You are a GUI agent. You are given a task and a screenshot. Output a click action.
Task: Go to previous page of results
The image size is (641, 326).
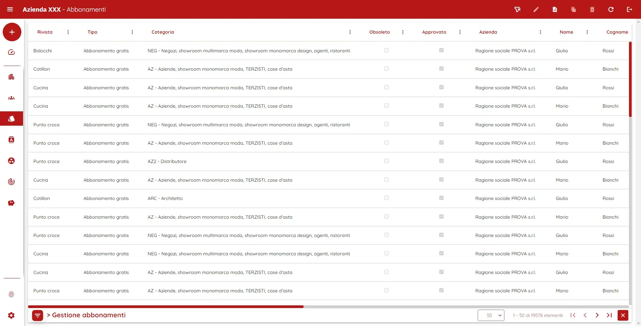click(x=585, y=315)
